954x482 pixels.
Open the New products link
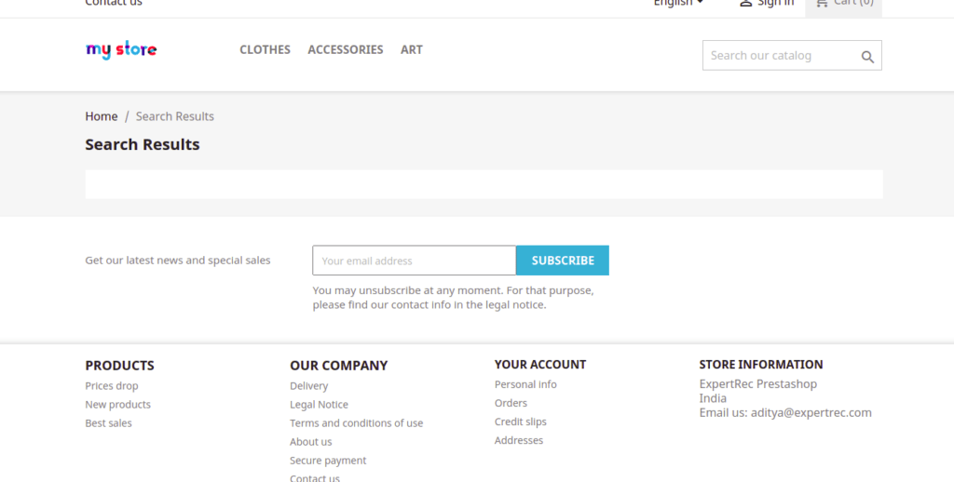coord(118,404)
